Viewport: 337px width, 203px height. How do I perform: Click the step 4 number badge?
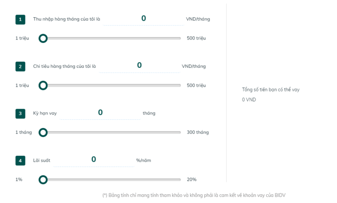pyautogui.click(x=20, y=161)
